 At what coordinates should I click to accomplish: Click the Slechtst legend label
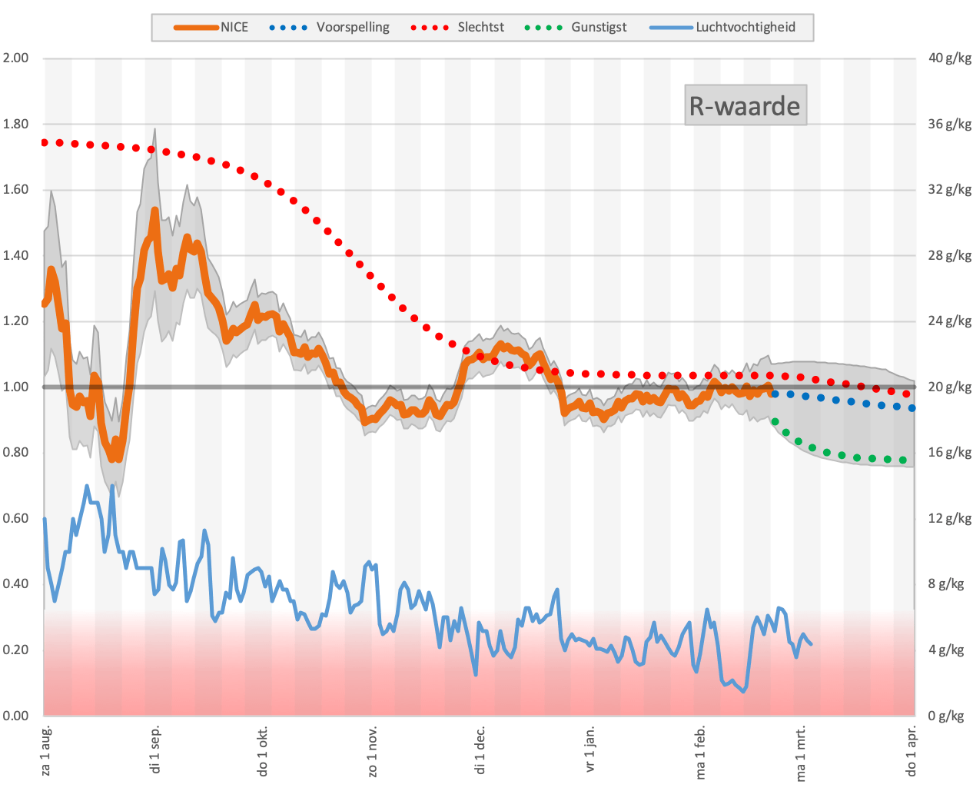point(458,27)
